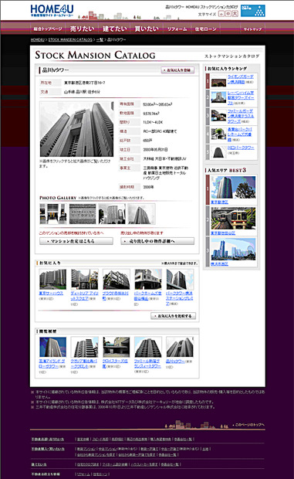294x479 pixels.
Task: Click このページのトップへ link
Action: (248, 425)
